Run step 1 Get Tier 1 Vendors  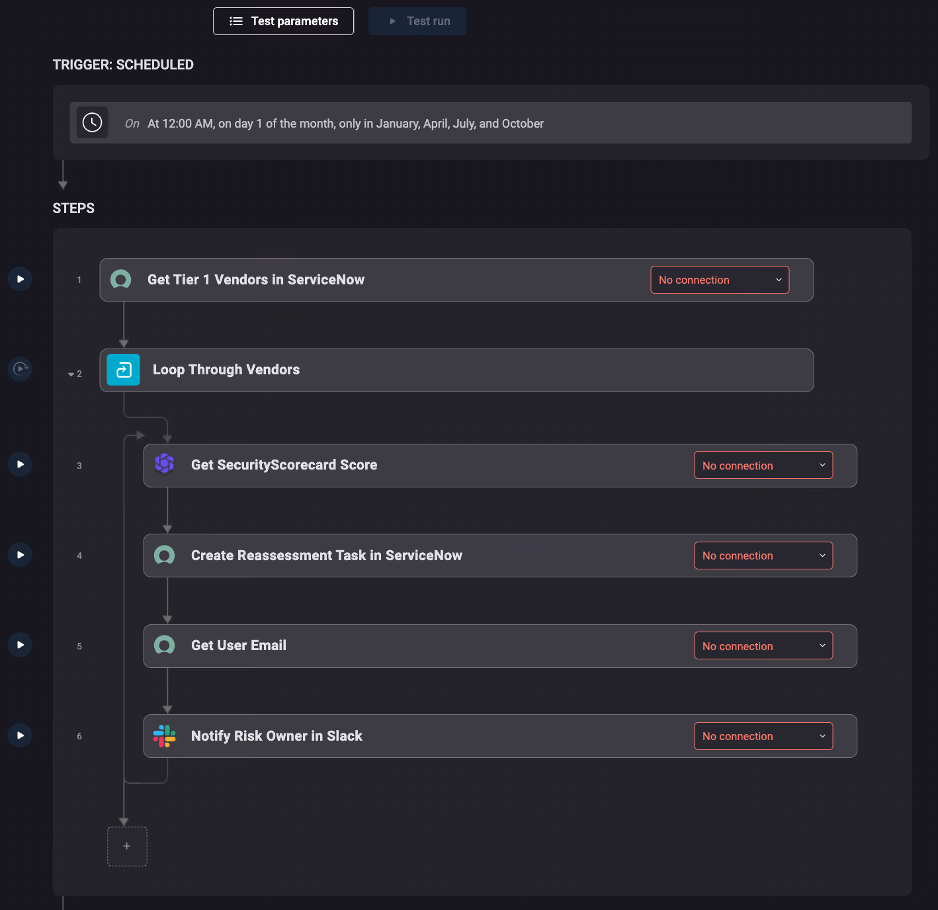click(21, 279)
